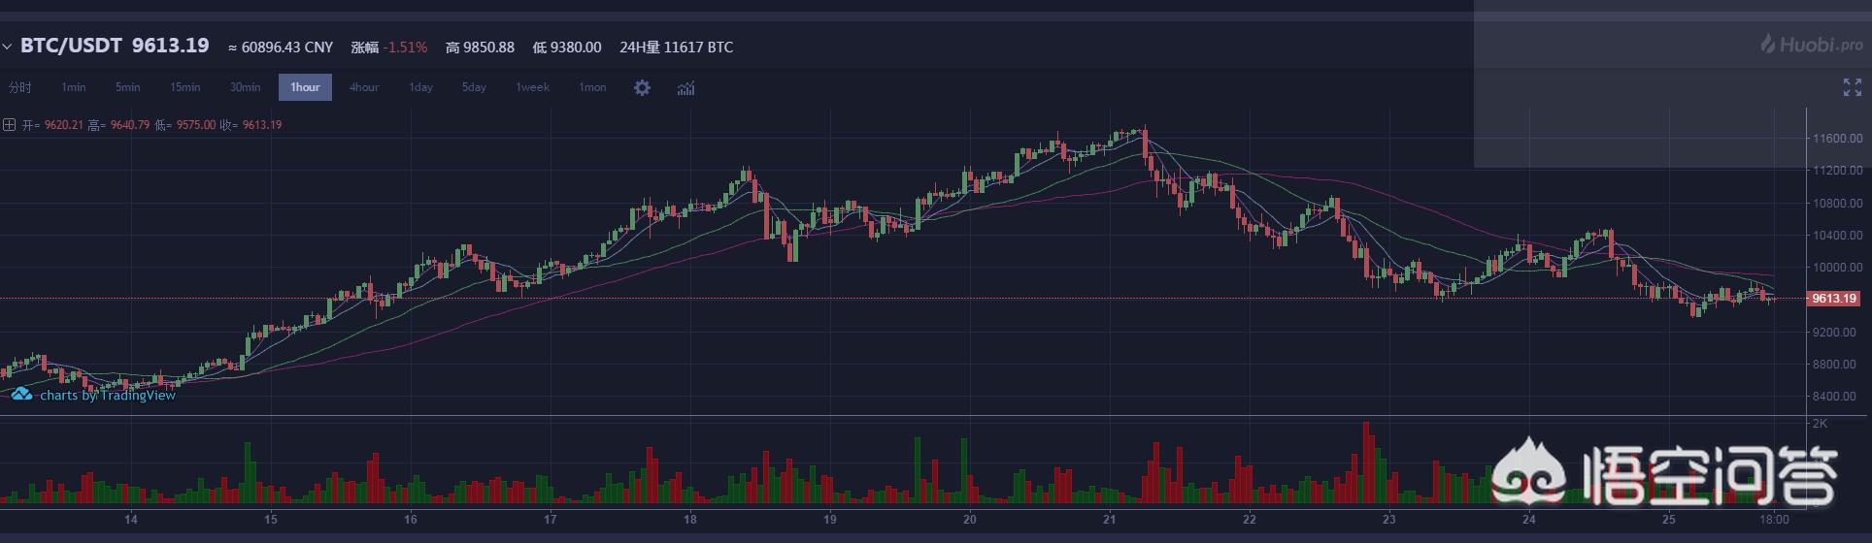Screen dimensions: 1872x543
Task: Enter fullscreen chart mode
Action: pyautogui.click(x=1852, y=87)
